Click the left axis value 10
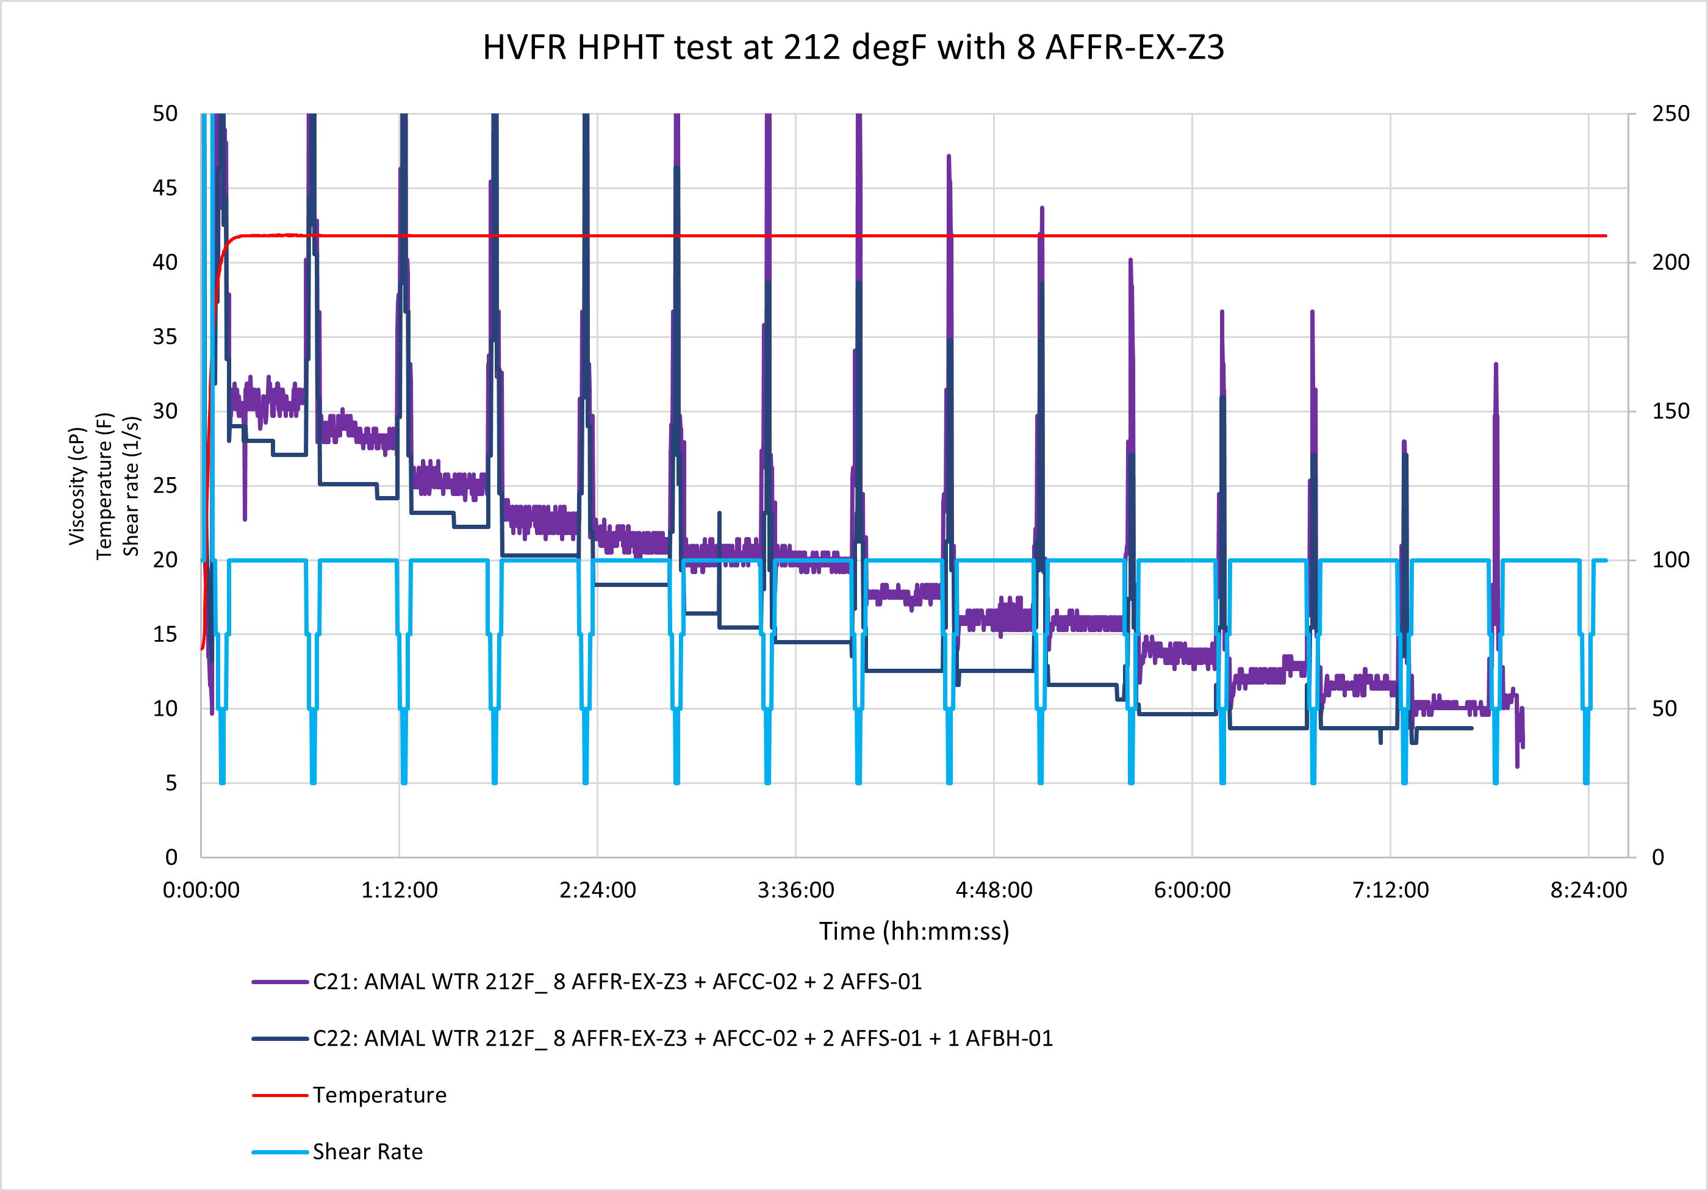The height and width of the screenshot is (1191, 1708). tap(165, 709)
